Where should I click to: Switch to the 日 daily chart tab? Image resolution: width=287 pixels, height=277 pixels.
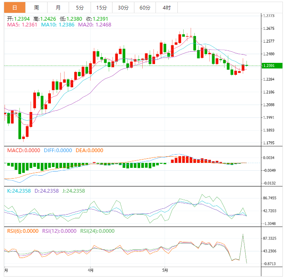click(x=15, y=7)
